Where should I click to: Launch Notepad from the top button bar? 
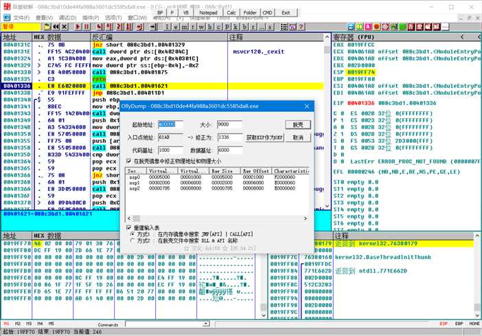[x=208, y=12]
